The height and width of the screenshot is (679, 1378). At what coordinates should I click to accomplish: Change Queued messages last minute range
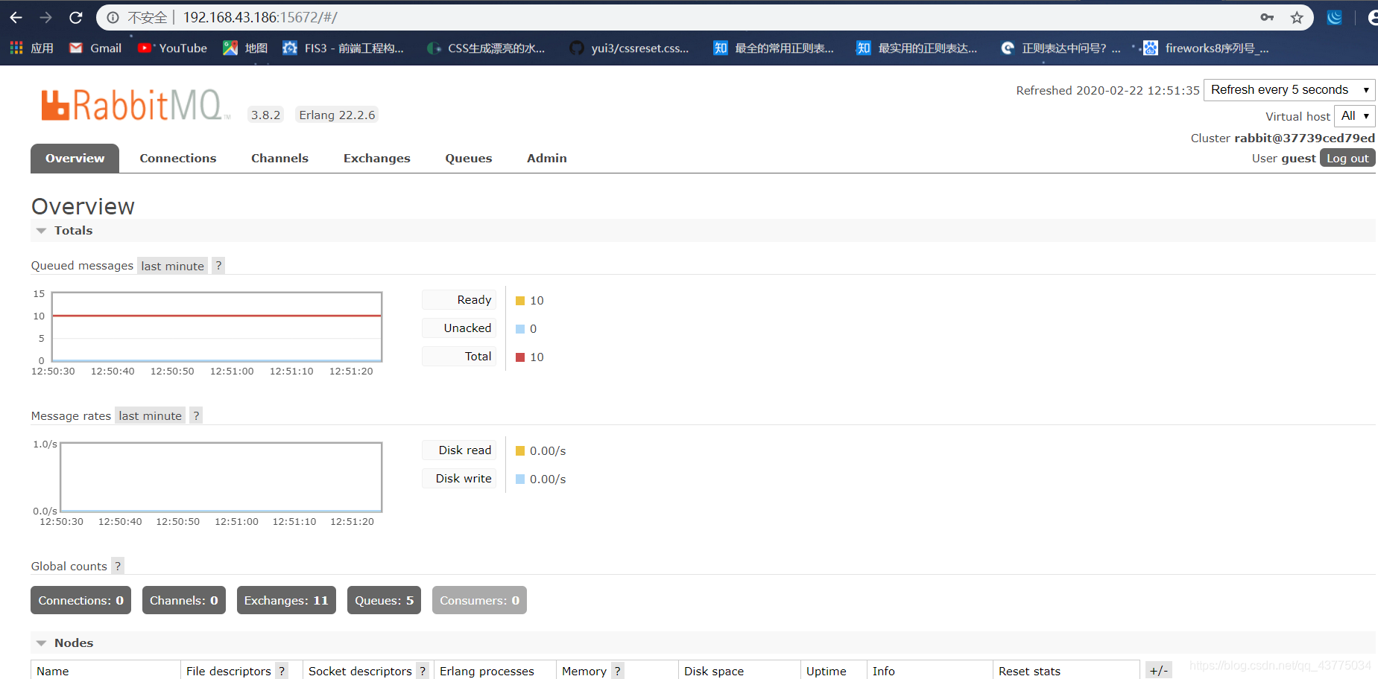click(172, 266)
